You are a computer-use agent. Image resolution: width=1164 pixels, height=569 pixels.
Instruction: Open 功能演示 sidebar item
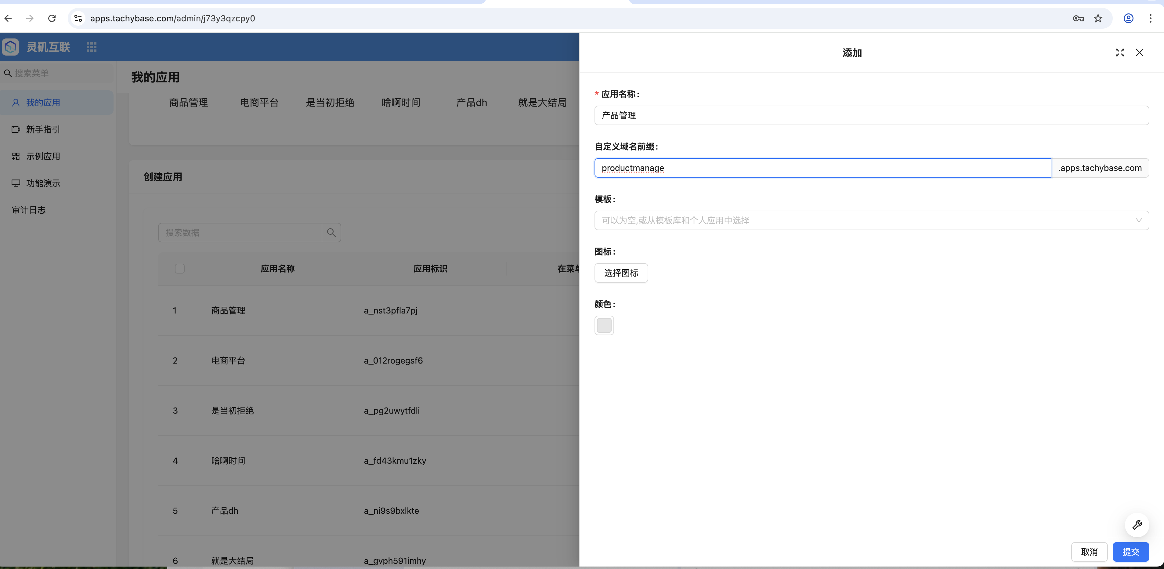(43, 183)
